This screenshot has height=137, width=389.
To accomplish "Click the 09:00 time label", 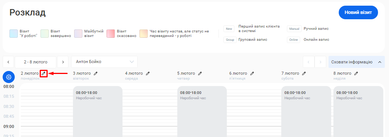I will [9, 126].
